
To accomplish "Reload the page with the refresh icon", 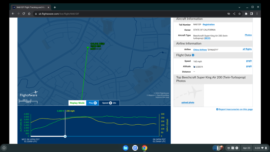I will (x=24, y=14).
